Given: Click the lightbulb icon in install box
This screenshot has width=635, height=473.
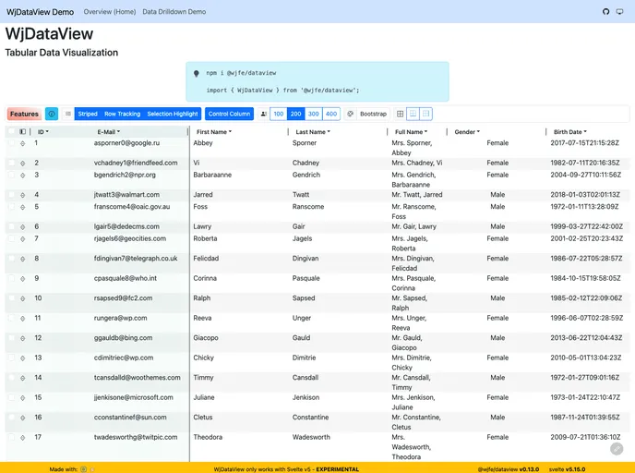Looking at the screenshot, I should coord(197,73).
